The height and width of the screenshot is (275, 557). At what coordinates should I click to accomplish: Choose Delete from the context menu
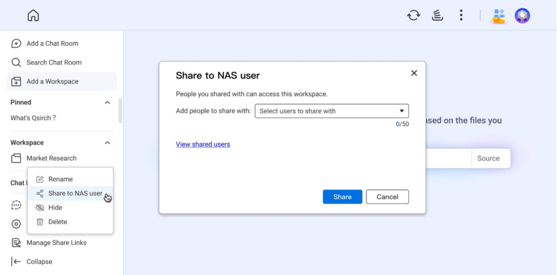coord(57,222)
